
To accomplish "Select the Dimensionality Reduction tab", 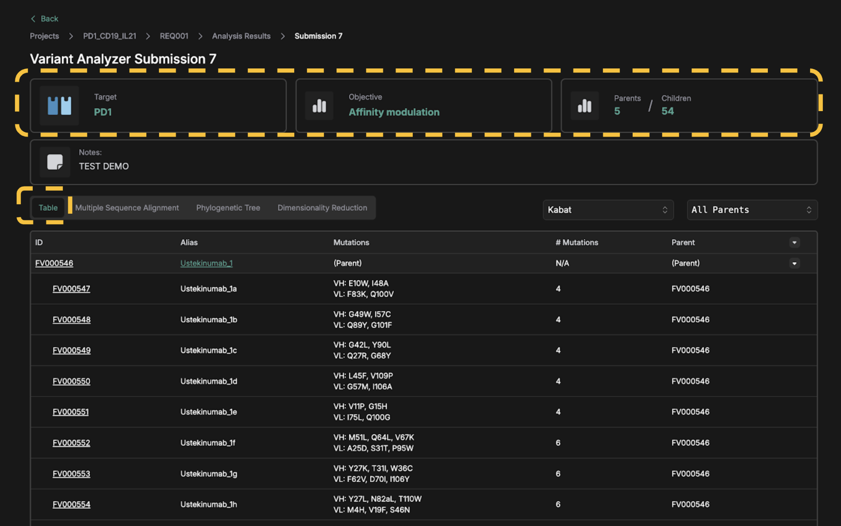I will click(322, 208).
